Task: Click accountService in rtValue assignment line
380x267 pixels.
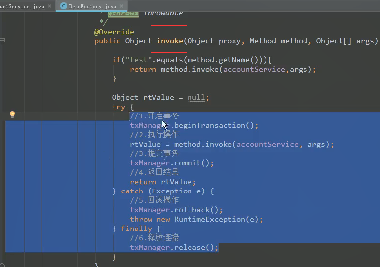Action: pos(267,145)
